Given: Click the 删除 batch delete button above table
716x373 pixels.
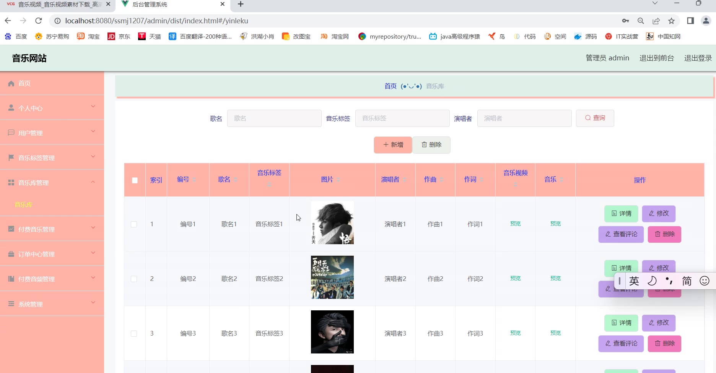Looking at the screenshot, I should point(431,145).
